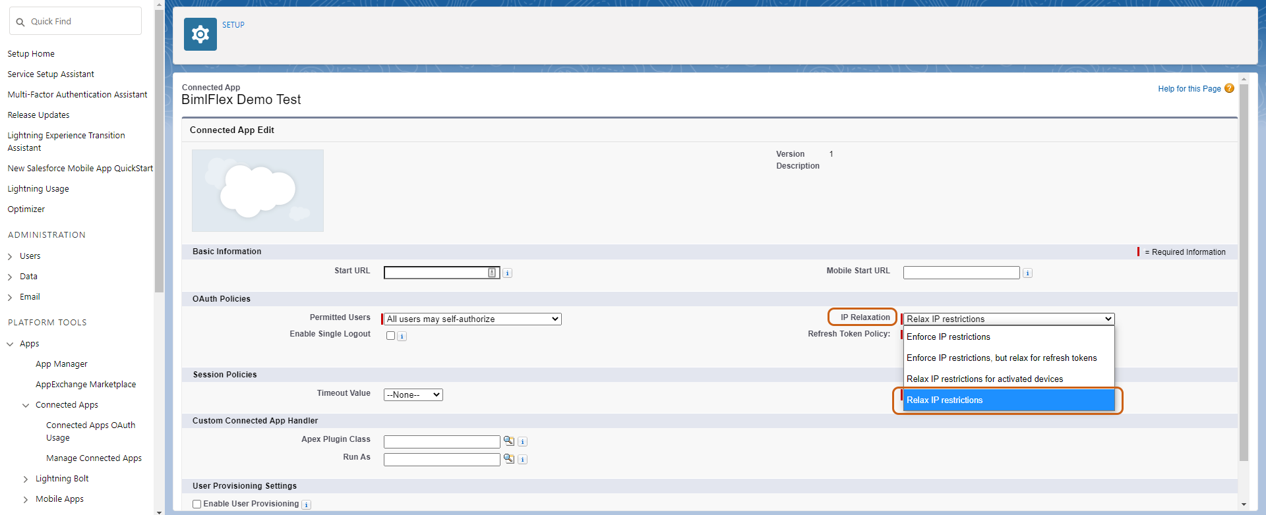
Task: Click the Quick Find search magnifier icon
Action: click(x=20, y=22)
